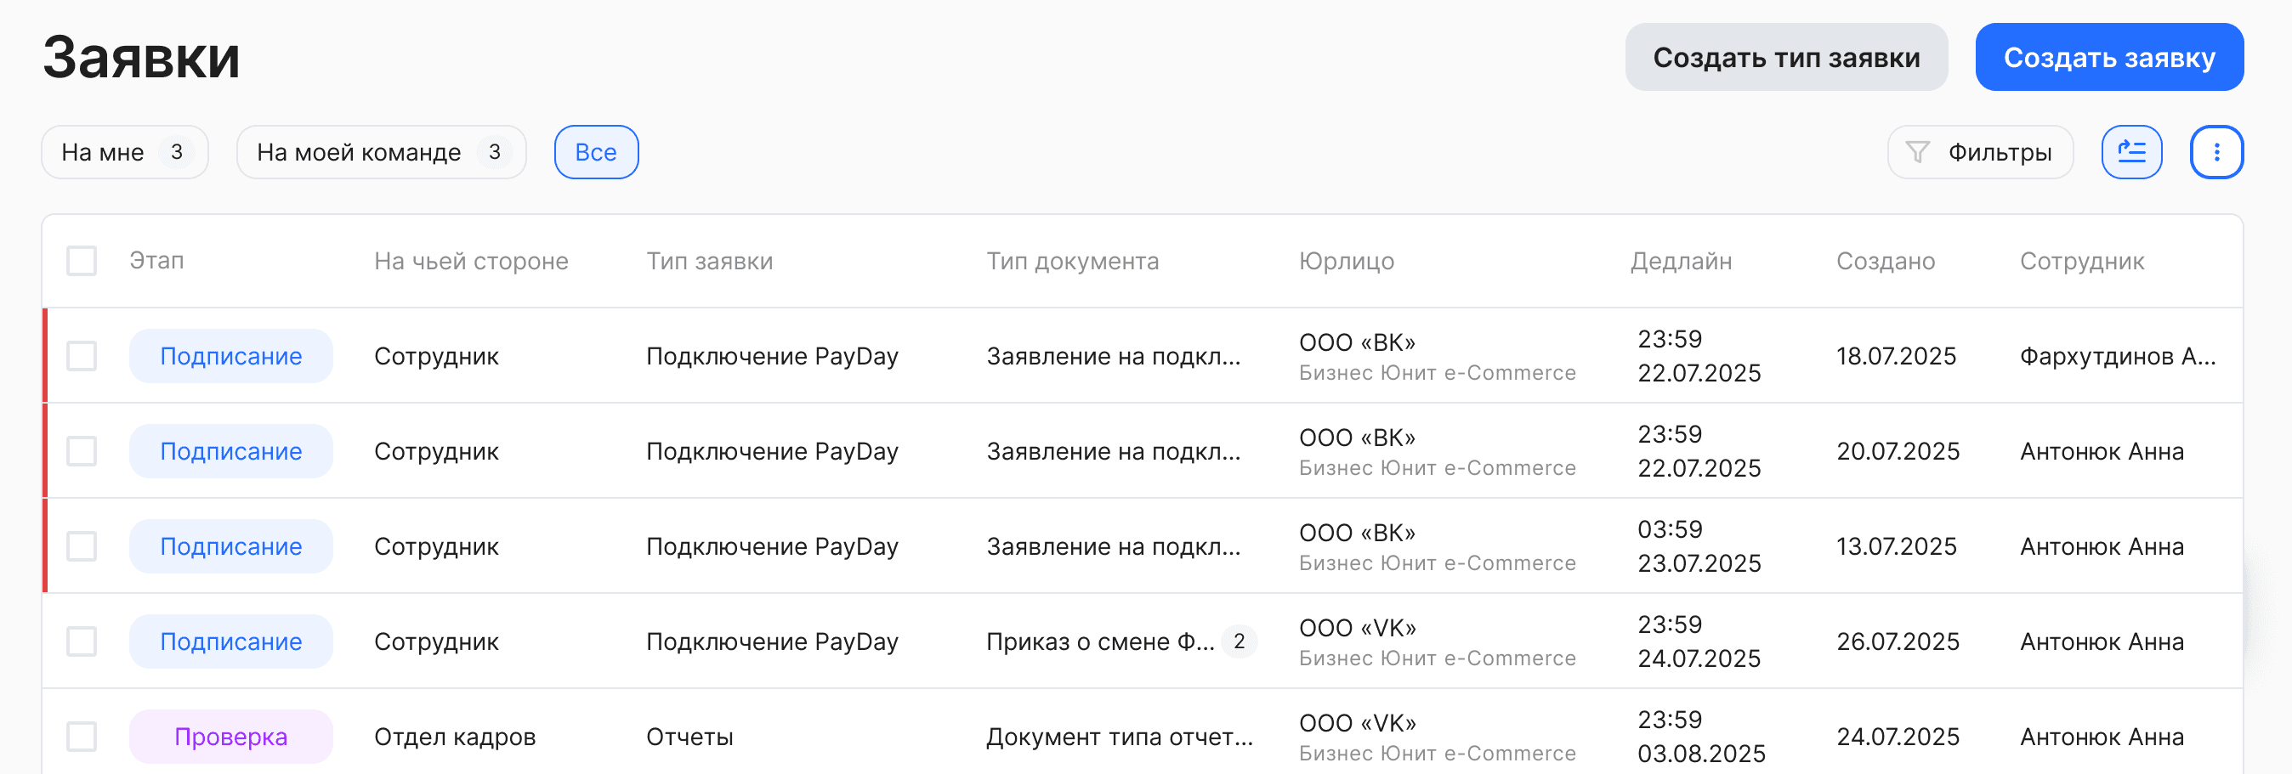
Task: Switch to the На мне tab
Action: pos(123,152)
